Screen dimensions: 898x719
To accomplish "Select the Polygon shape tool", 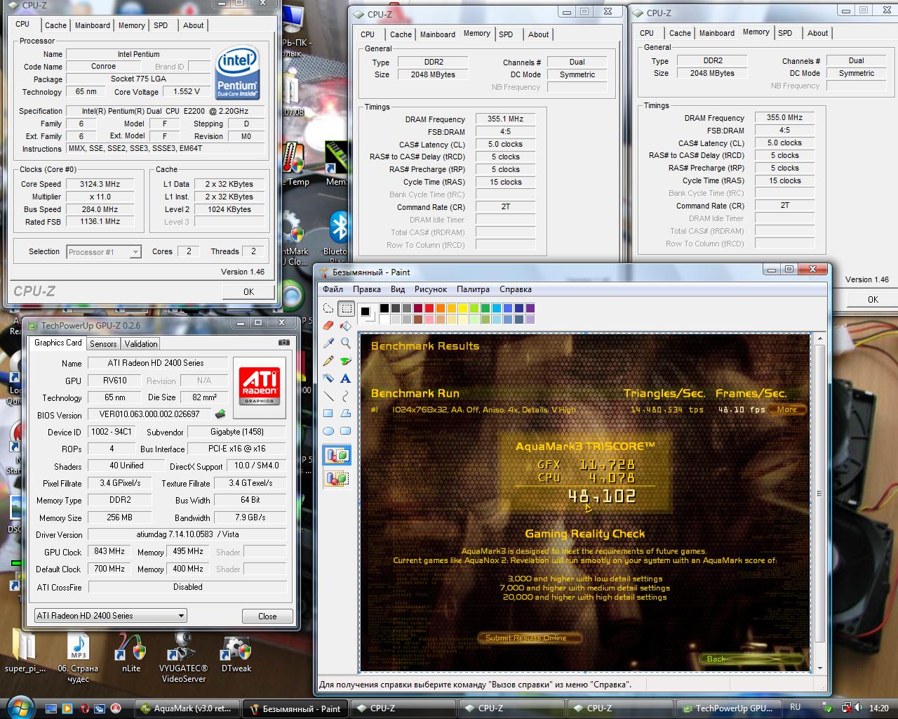I will 346,414.
